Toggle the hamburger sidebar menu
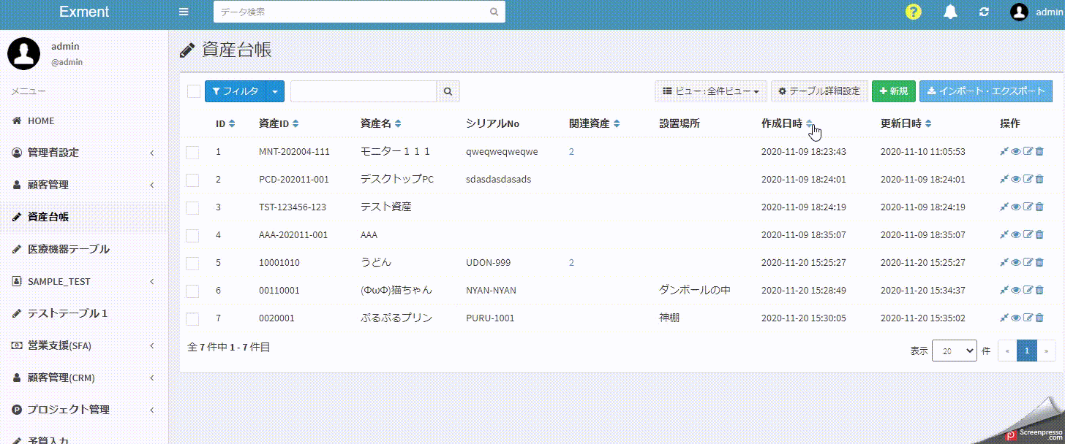 click(x=184, y=12)
